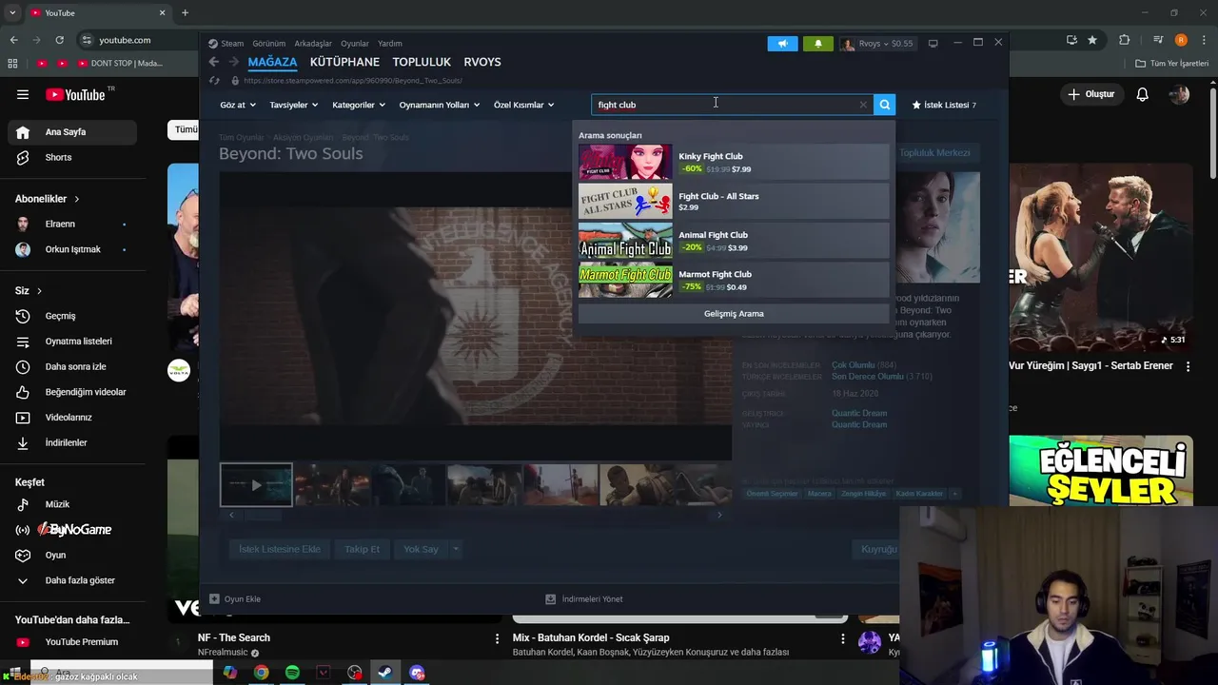Expand the Özel Kısımlar dropdown
This screenshot has width=1218, height=685.
point(523,105)
